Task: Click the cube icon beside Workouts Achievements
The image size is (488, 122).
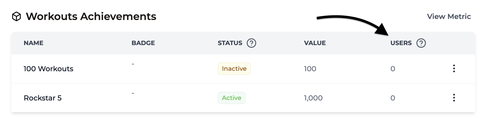Action: (16, 17)
